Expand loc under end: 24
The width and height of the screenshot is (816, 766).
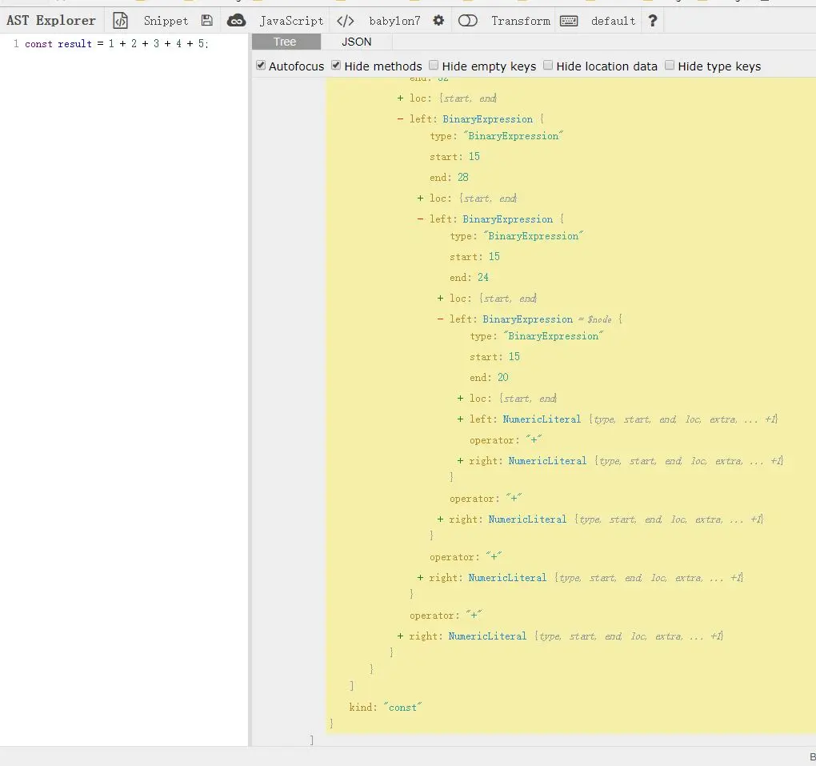point(440,298)
